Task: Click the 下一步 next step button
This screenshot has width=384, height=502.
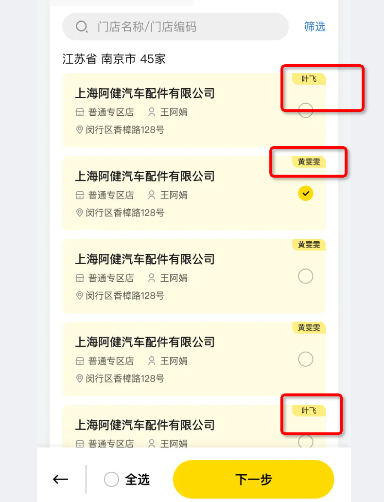Action: pyautogui.click(x=253, y=480)
